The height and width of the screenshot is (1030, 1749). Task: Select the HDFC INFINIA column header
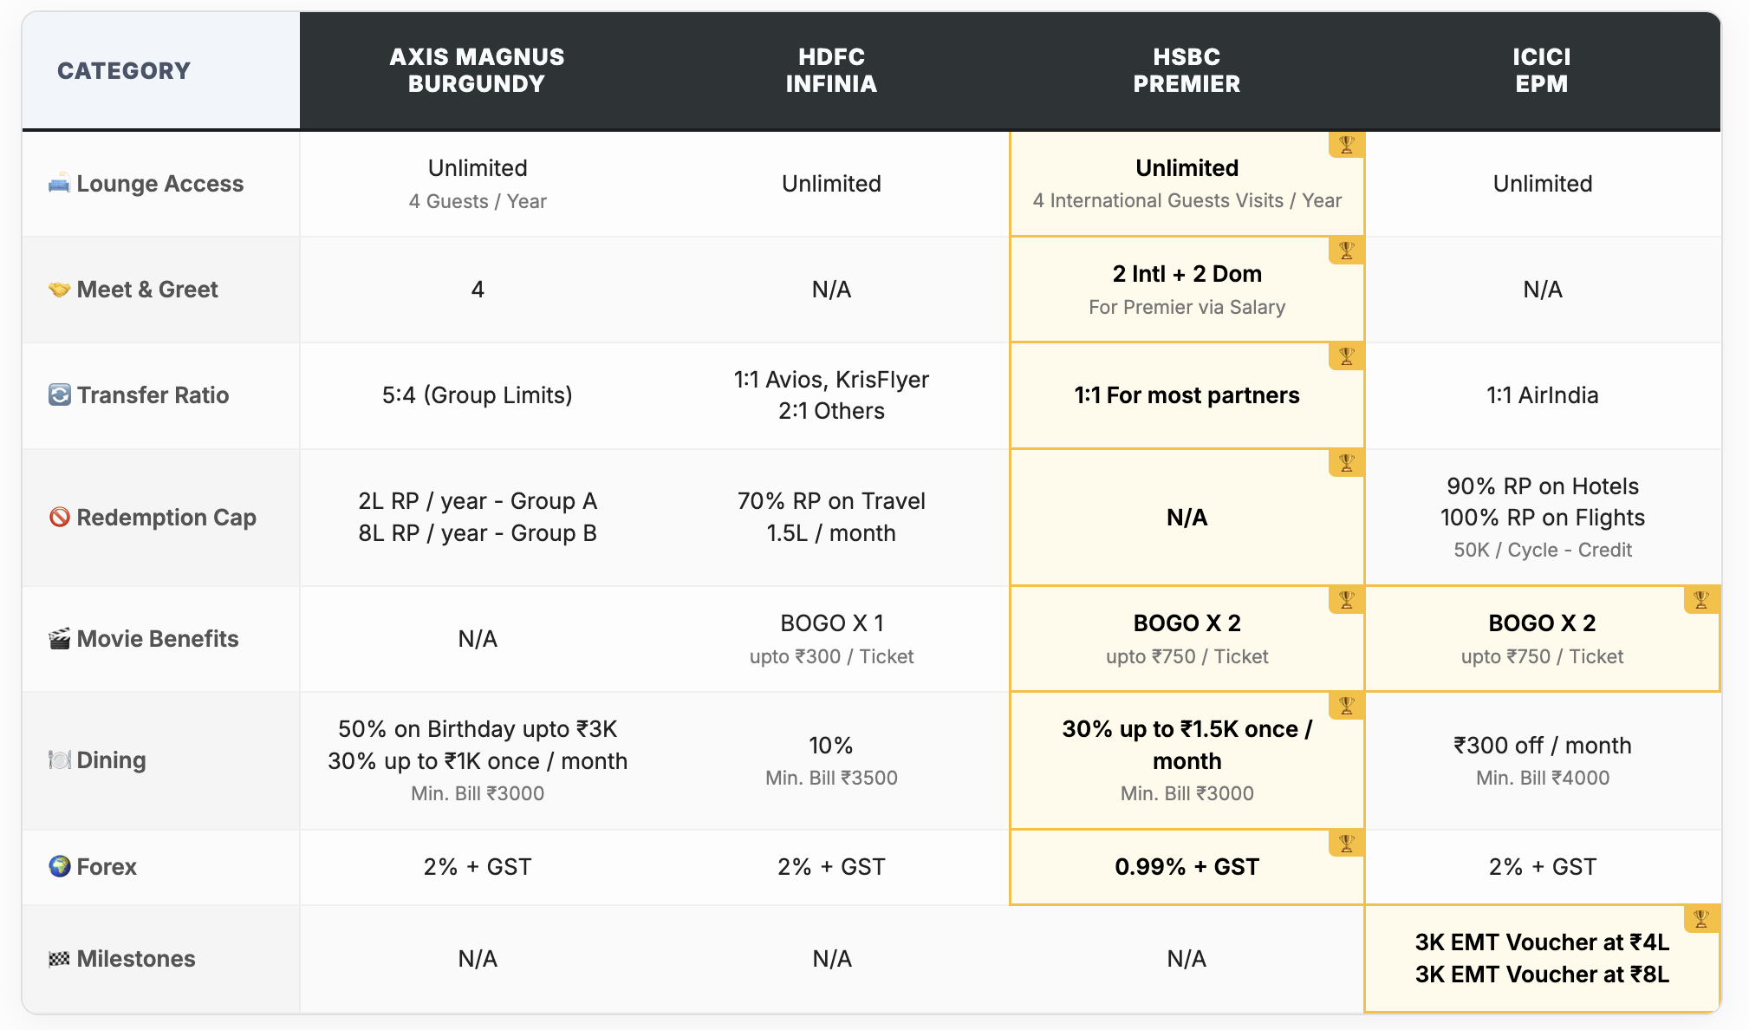831,70
